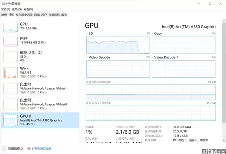
Task: Open the 3D engine dropdown selector
Action: 88,34
